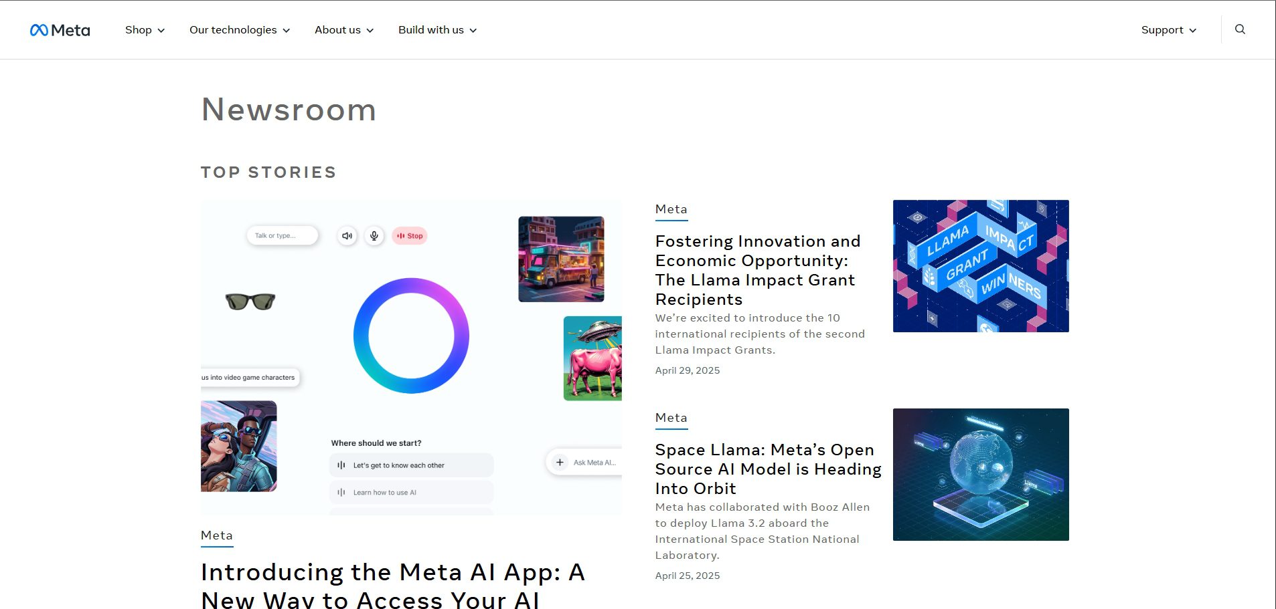This screenshot has height=609, width=1276.
Task: Open the Space Llama orbit article
Action: click(x=768, y=469)
